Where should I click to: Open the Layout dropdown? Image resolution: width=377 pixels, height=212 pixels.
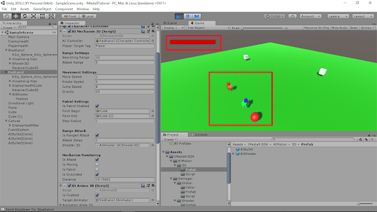[363, 16]
